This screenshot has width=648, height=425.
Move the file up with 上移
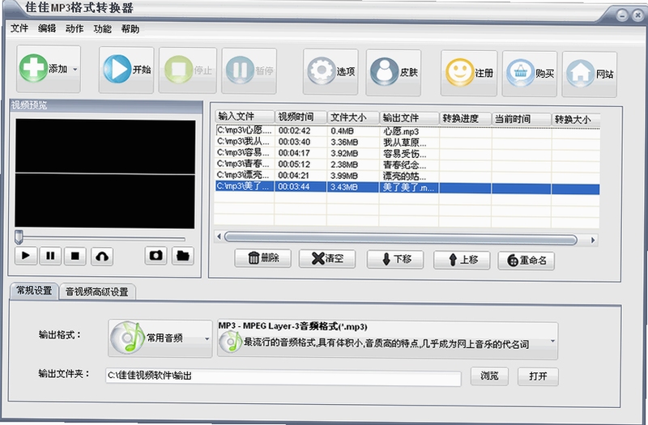point(462,260)
